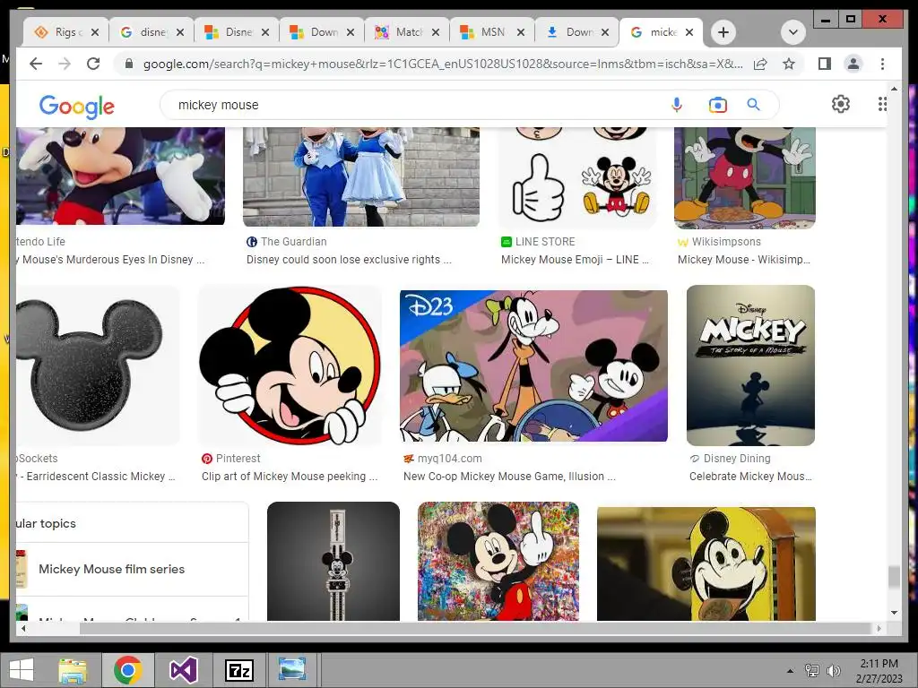This screenshot has height=688, width=918.
Task: Open the Chrome side panel
Action: coord(825,64)
